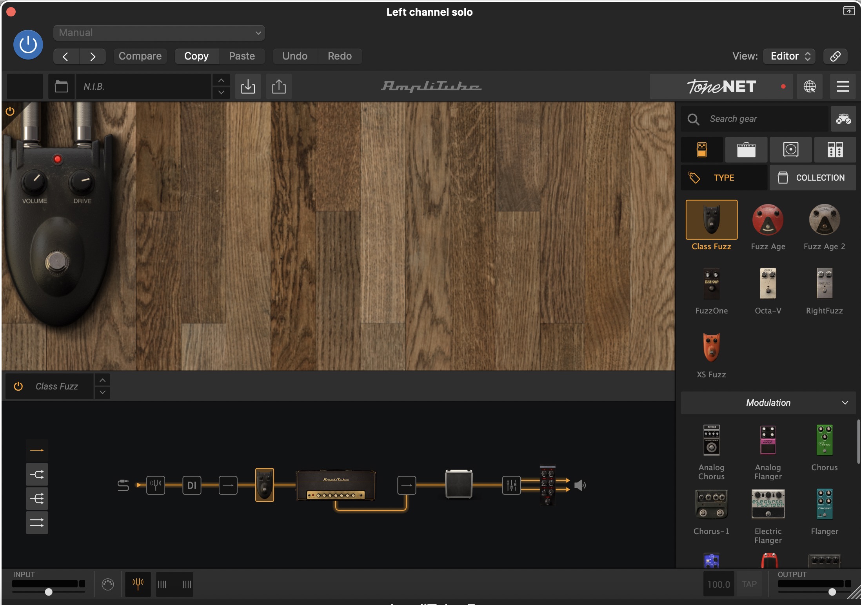Click the save preset download icon
Image resolution: width=861 pixels, height=605 pixels.
(x=248, y=86)
